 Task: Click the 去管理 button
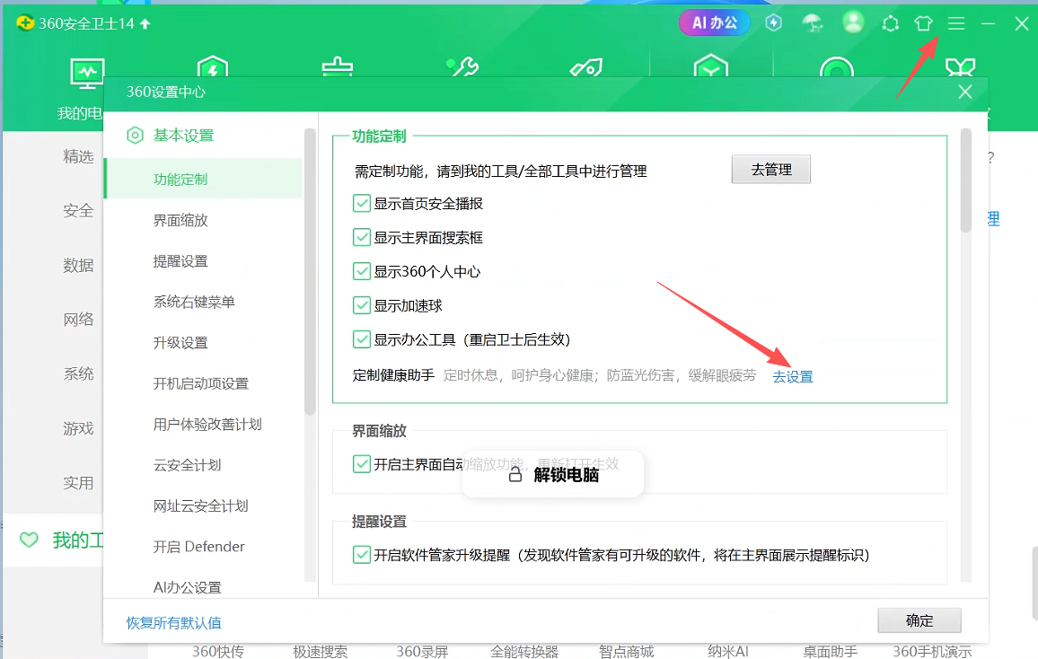click(770, 170)
